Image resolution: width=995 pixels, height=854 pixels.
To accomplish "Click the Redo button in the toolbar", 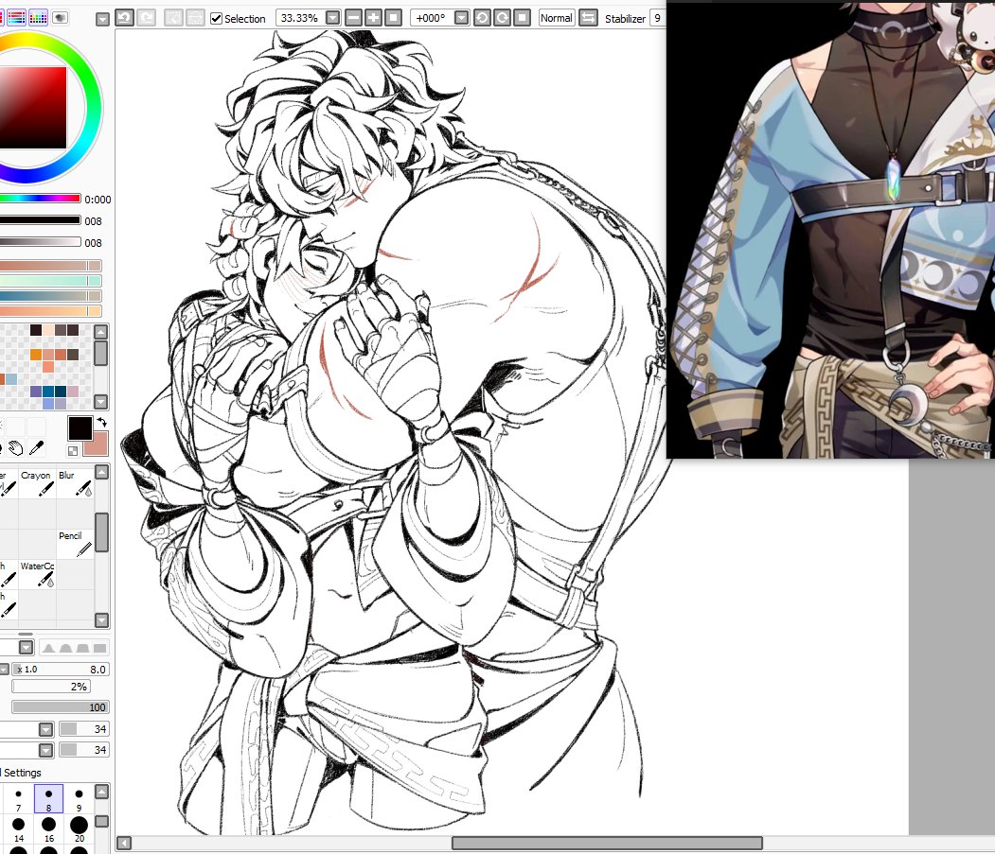I will click(147, 18).
